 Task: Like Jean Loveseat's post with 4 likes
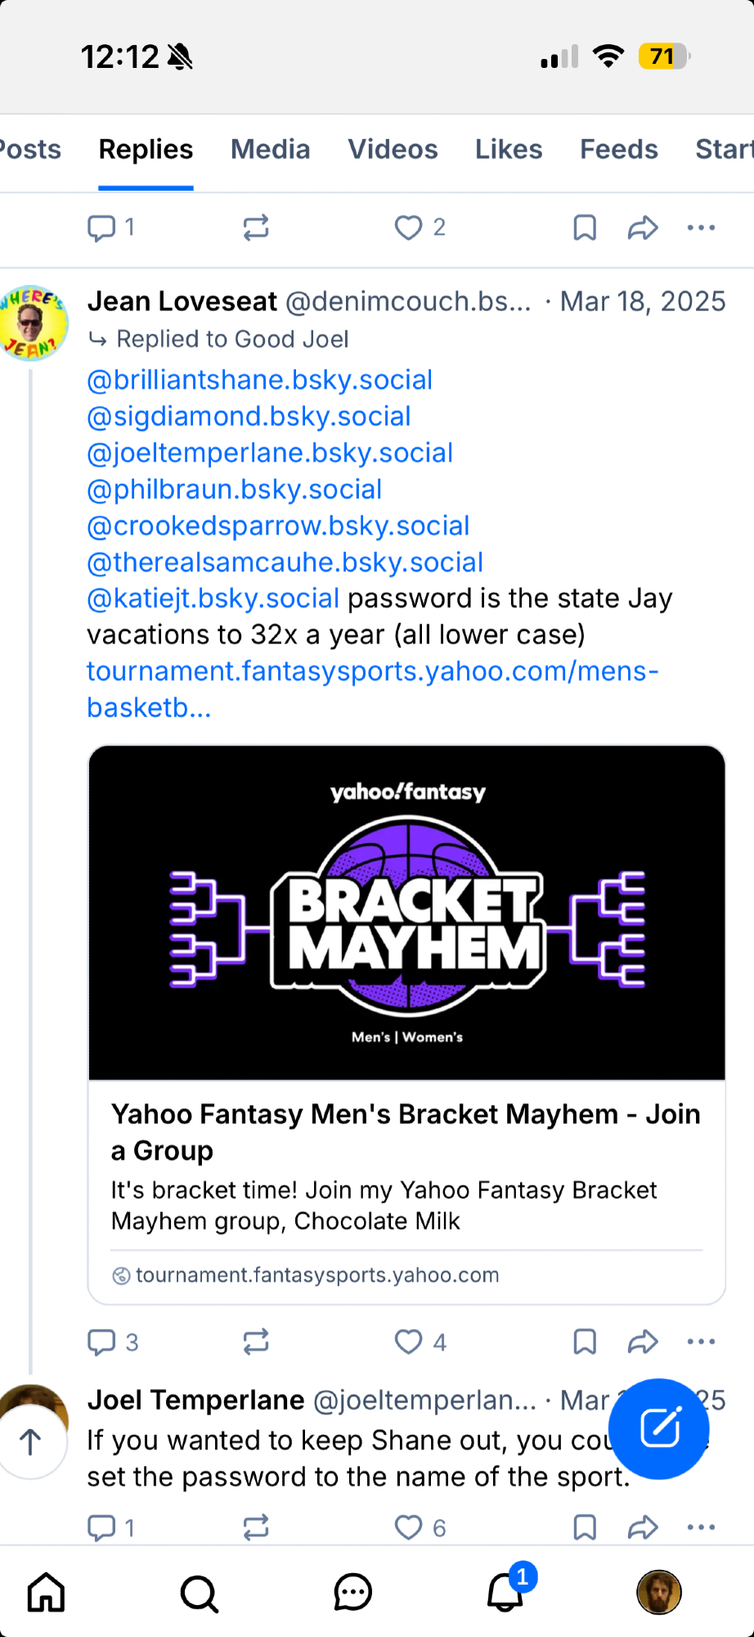click(x=409, y=1342)
